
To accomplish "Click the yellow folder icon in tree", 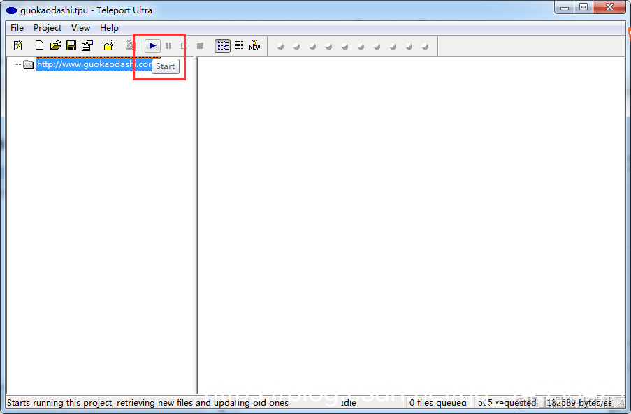I will tap(28, 64).
